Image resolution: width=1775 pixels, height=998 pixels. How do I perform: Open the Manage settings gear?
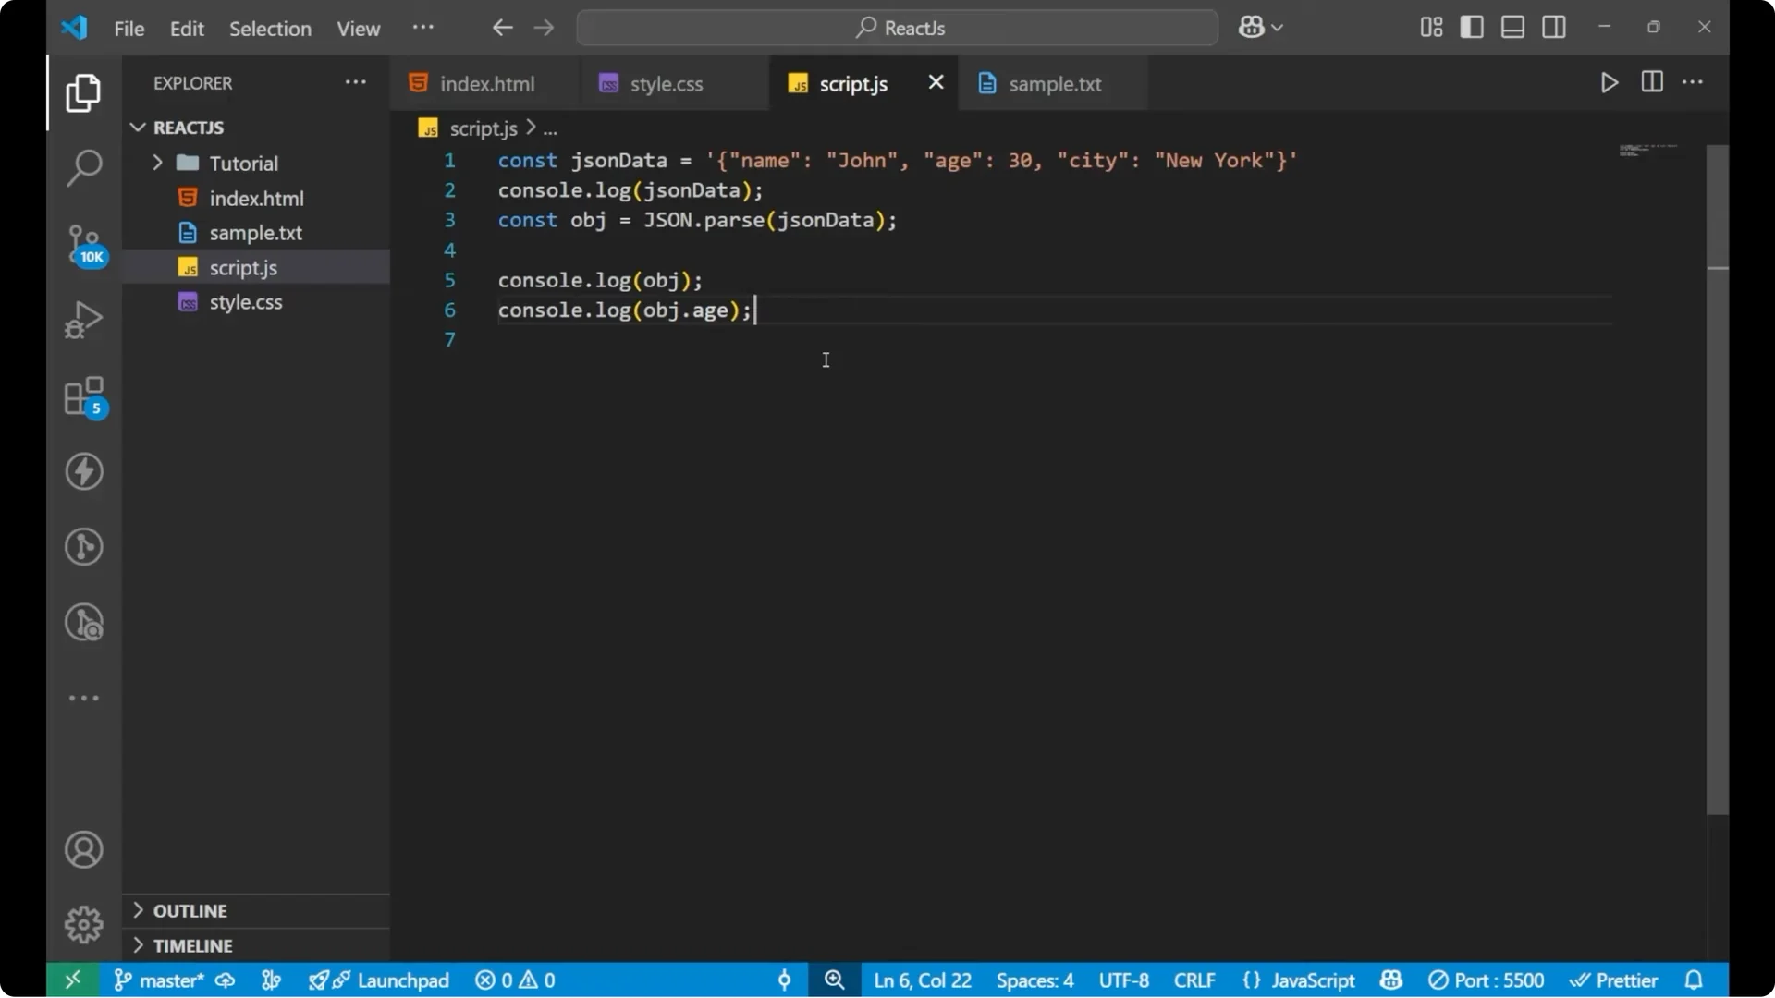83,924
